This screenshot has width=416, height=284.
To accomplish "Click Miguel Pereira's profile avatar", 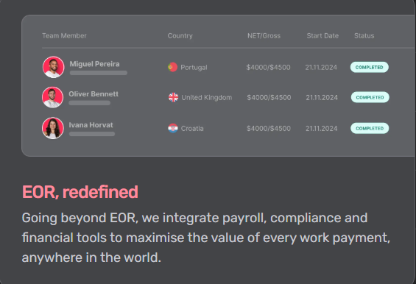I will pyautogui.click(x=53, y=67).
